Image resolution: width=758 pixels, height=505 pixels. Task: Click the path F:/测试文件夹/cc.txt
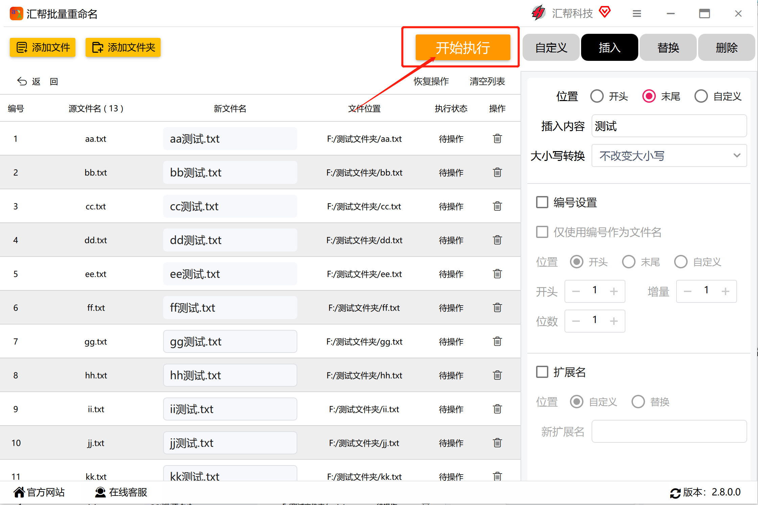point(364,206)
